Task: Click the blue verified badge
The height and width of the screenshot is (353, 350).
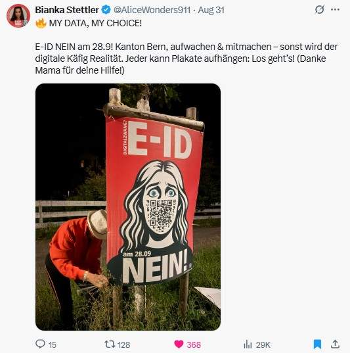Action: coord(106,10)
